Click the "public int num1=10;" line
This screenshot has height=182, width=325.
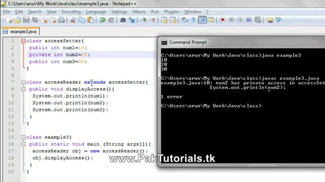58,48
